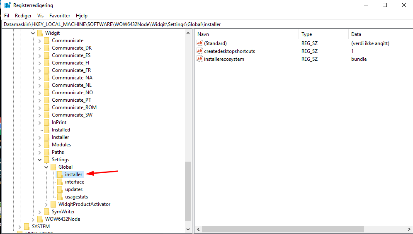This screenshot has height=234, width=413.
Task: Select the Modules tree item
Action: click(x=61, y=145)
